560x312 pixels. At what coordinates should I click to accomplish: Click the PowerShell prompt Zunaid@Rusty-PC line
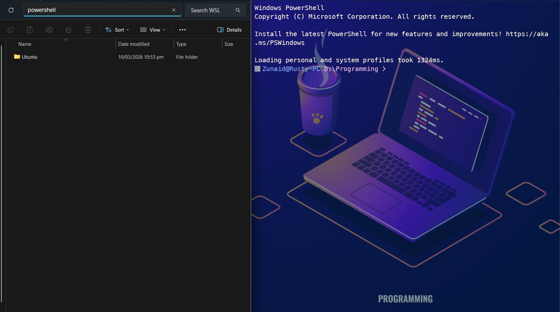pyautogui.click(x=320, y=69)
